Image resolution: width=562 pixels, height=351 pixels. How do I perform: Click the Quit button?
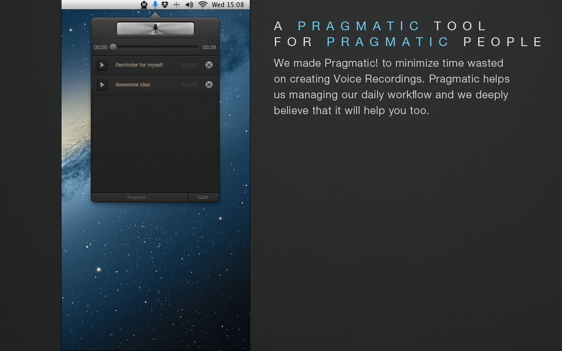pyautogui.click(x=203, y=197)
